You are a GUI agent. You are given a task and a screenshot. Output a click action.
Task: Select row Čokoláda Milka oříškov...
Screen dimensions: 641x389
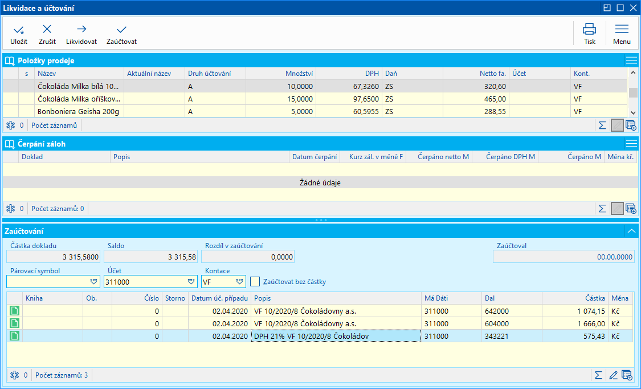315,99
